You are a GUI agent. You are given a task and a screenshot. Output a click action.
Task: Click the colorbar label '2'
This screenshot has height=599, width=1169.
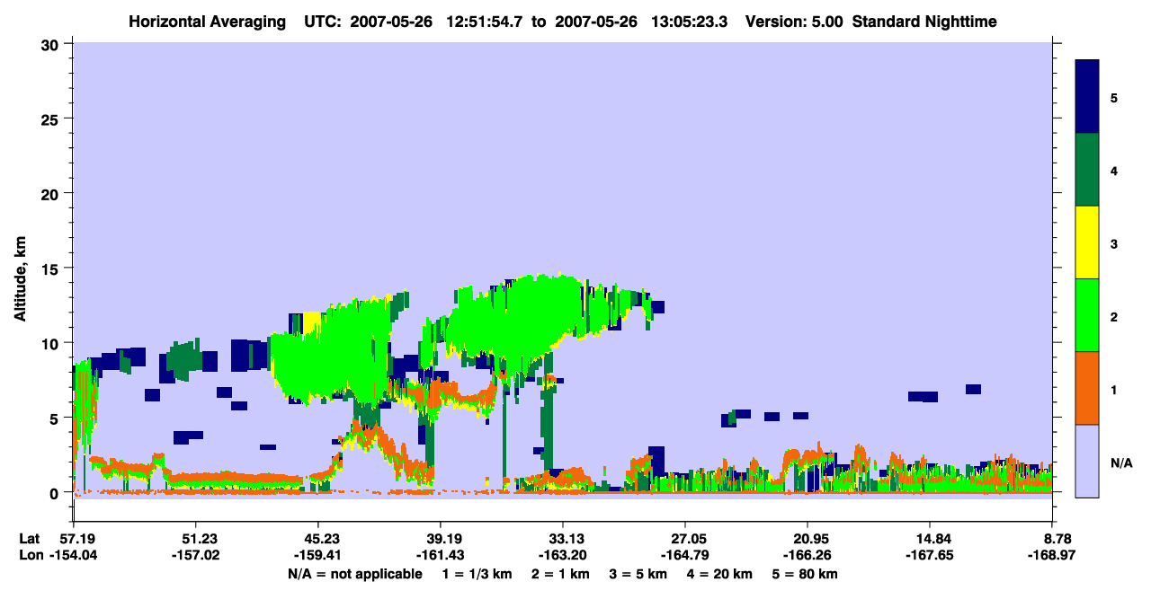[1114, 316]
